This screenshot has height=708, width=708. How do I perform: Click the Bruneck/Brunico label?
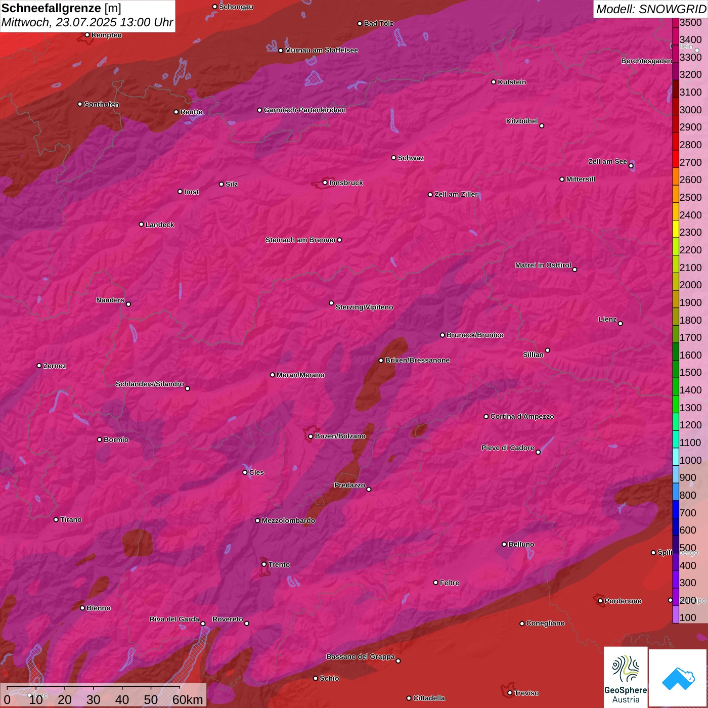point(475,335)
